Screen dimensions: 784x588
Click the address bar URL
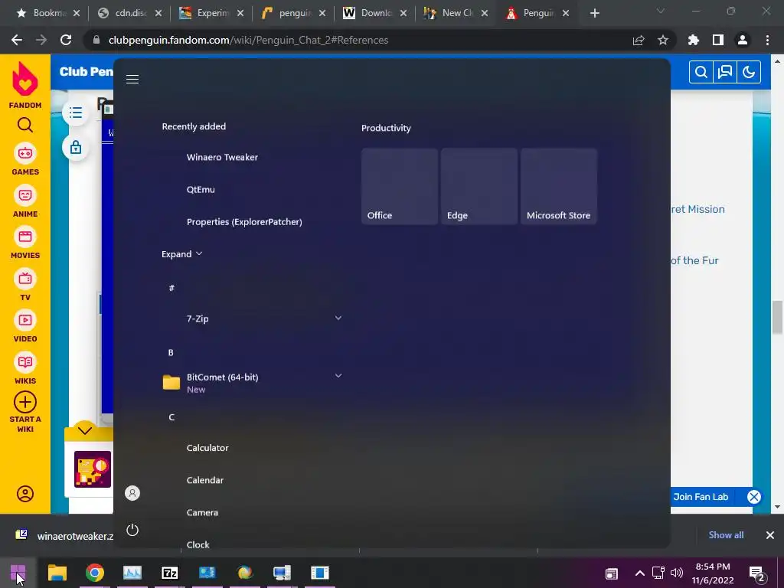(x=249, y=40)
